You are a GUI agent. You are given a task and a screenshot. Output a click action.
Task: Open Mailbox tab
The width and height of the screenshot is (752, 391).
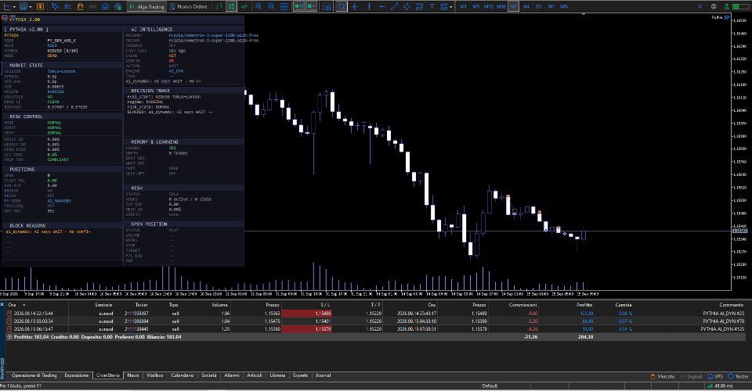tap(155, 375)
